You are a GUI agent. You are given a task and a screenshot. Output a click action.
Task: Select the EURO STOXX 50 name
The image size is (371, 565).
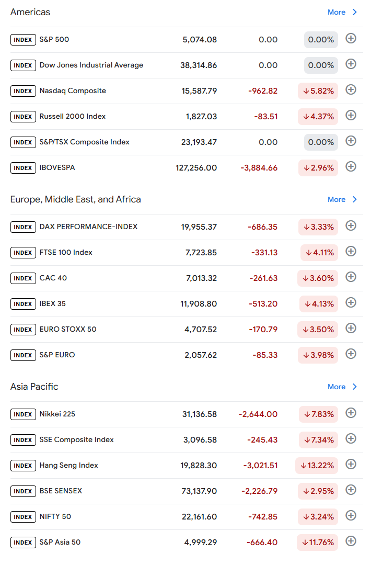[x=67, y=329]
